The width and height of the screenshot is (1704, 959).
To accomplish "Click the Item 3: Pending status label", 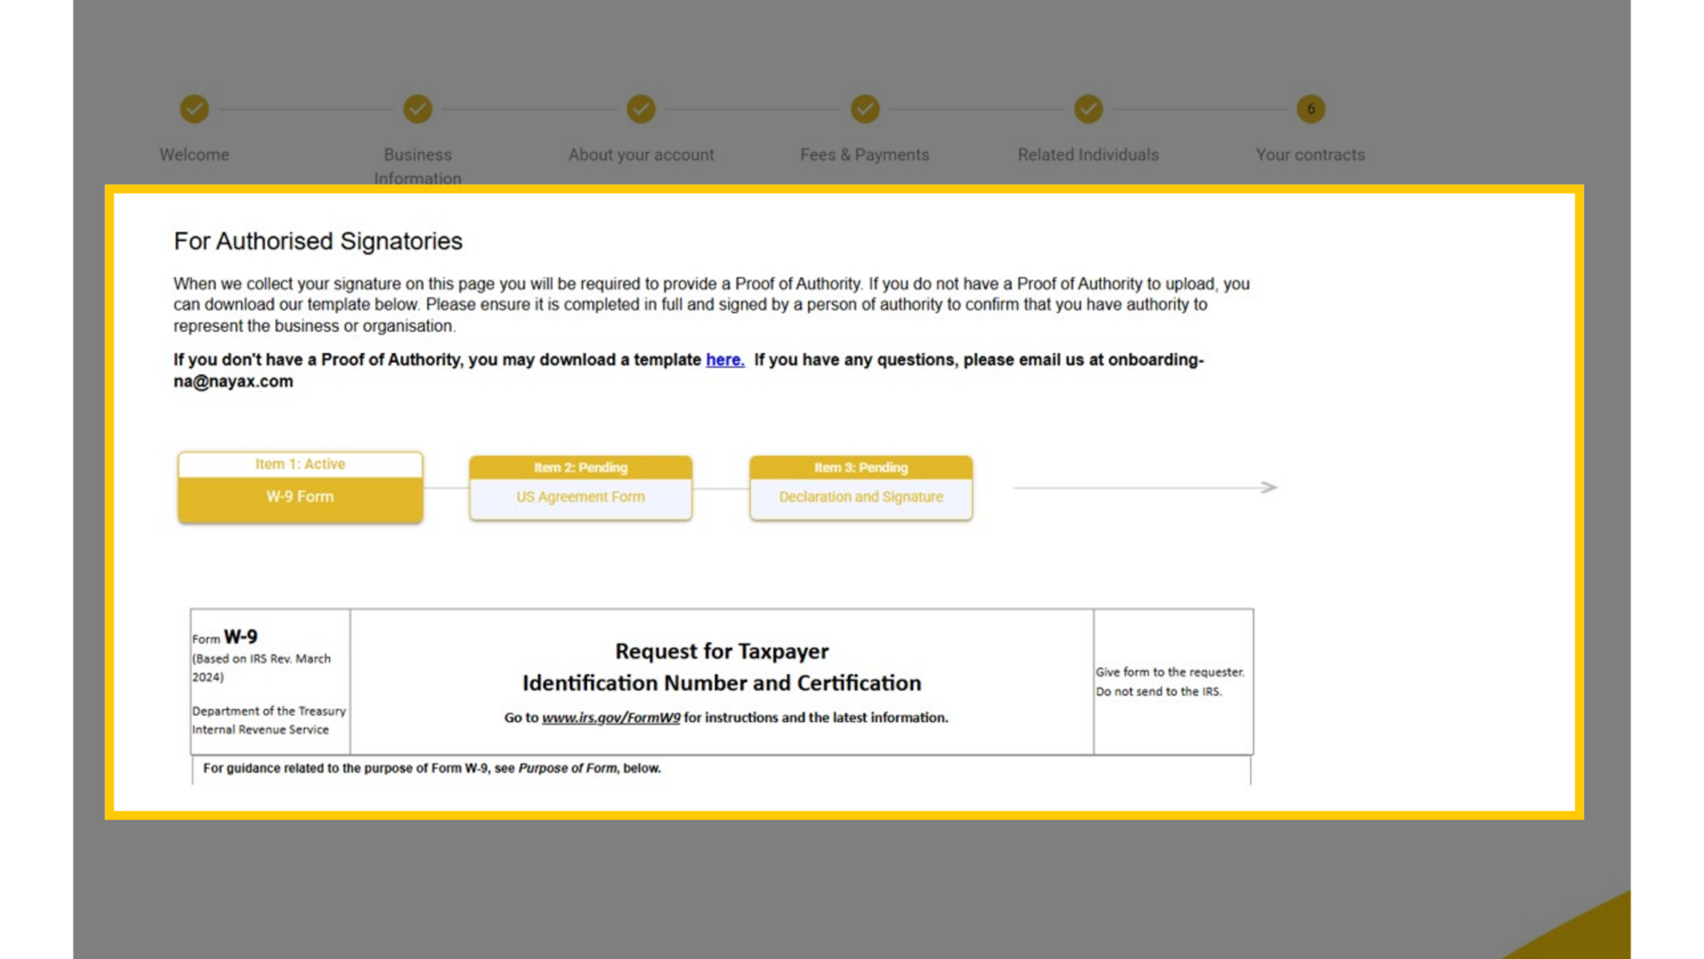I will [x=861, y=468].
